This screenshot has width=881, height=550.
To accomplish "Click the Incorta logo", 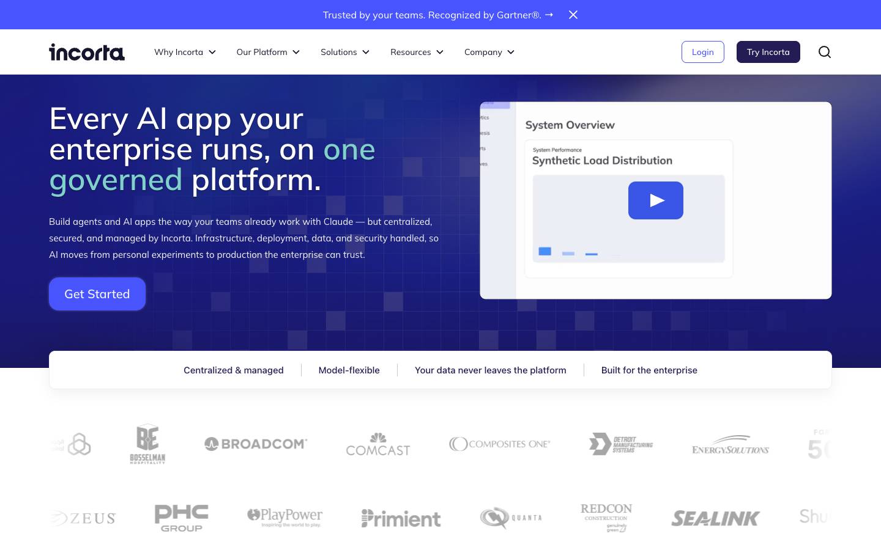I will point(87,52).
